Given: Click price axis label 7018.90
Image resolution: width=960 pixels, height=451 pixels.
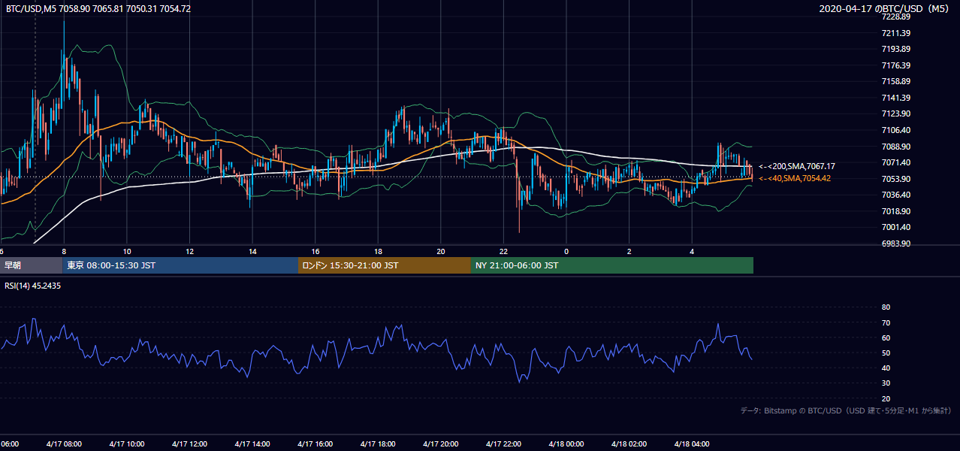Looking at the screenshot, I should pos(896,211).
